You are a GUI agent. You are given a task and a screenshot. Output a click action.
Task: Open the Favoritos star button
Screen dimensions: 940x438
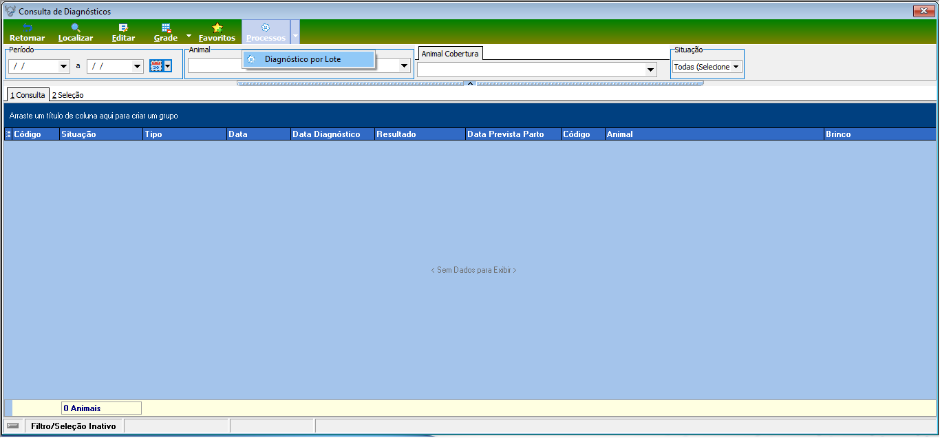click(217, 32)
